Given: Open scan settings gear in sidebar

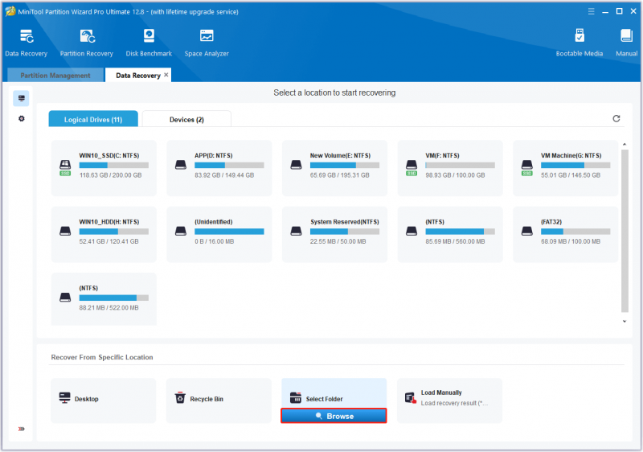Looking at the screenshot, I should pyautogui.click(x=22, y=118).
